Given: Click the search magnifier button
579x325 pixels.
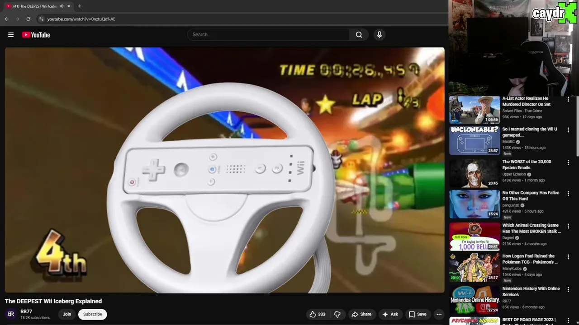Looking at the screenshot, I should click(359, 35).
